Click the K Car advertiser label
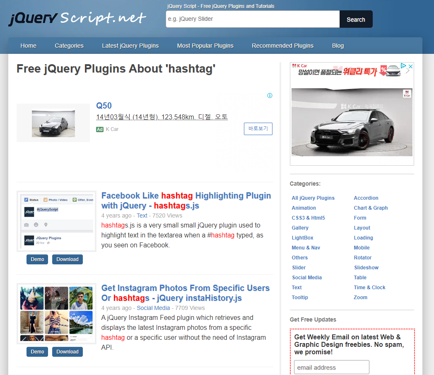Image resolution: width=434 pixels, height=375 pixels. (112, 129)
